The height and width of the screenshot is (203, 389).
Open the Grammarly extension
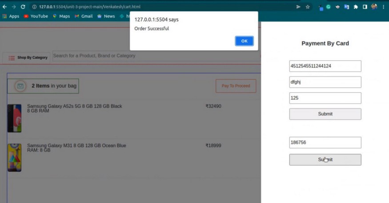tap(329, 7)
